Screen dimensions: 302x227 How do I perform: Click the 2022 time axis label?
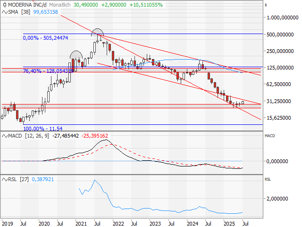(118, 224)
